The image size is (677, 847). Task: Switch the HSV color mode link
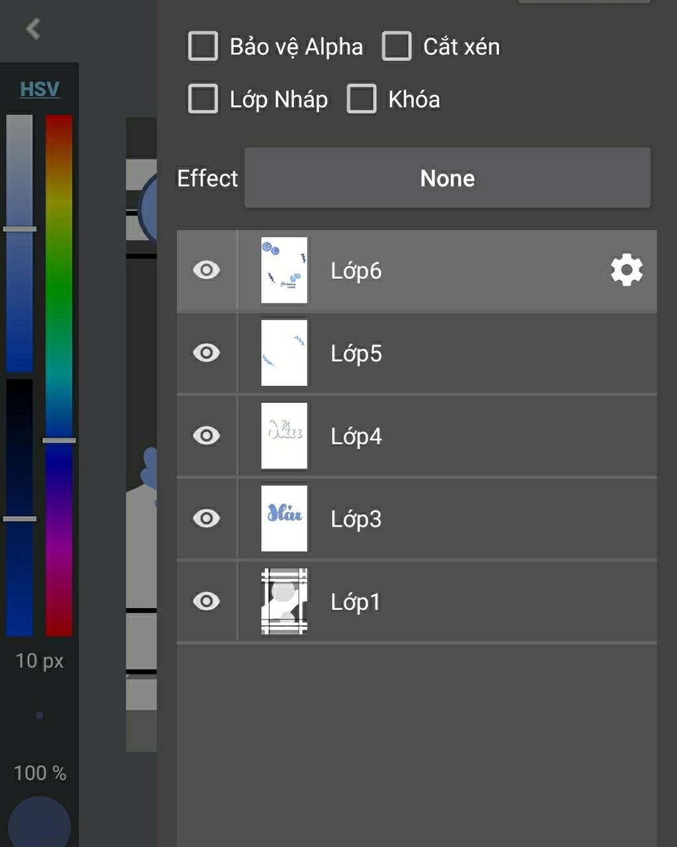(40, 89)
